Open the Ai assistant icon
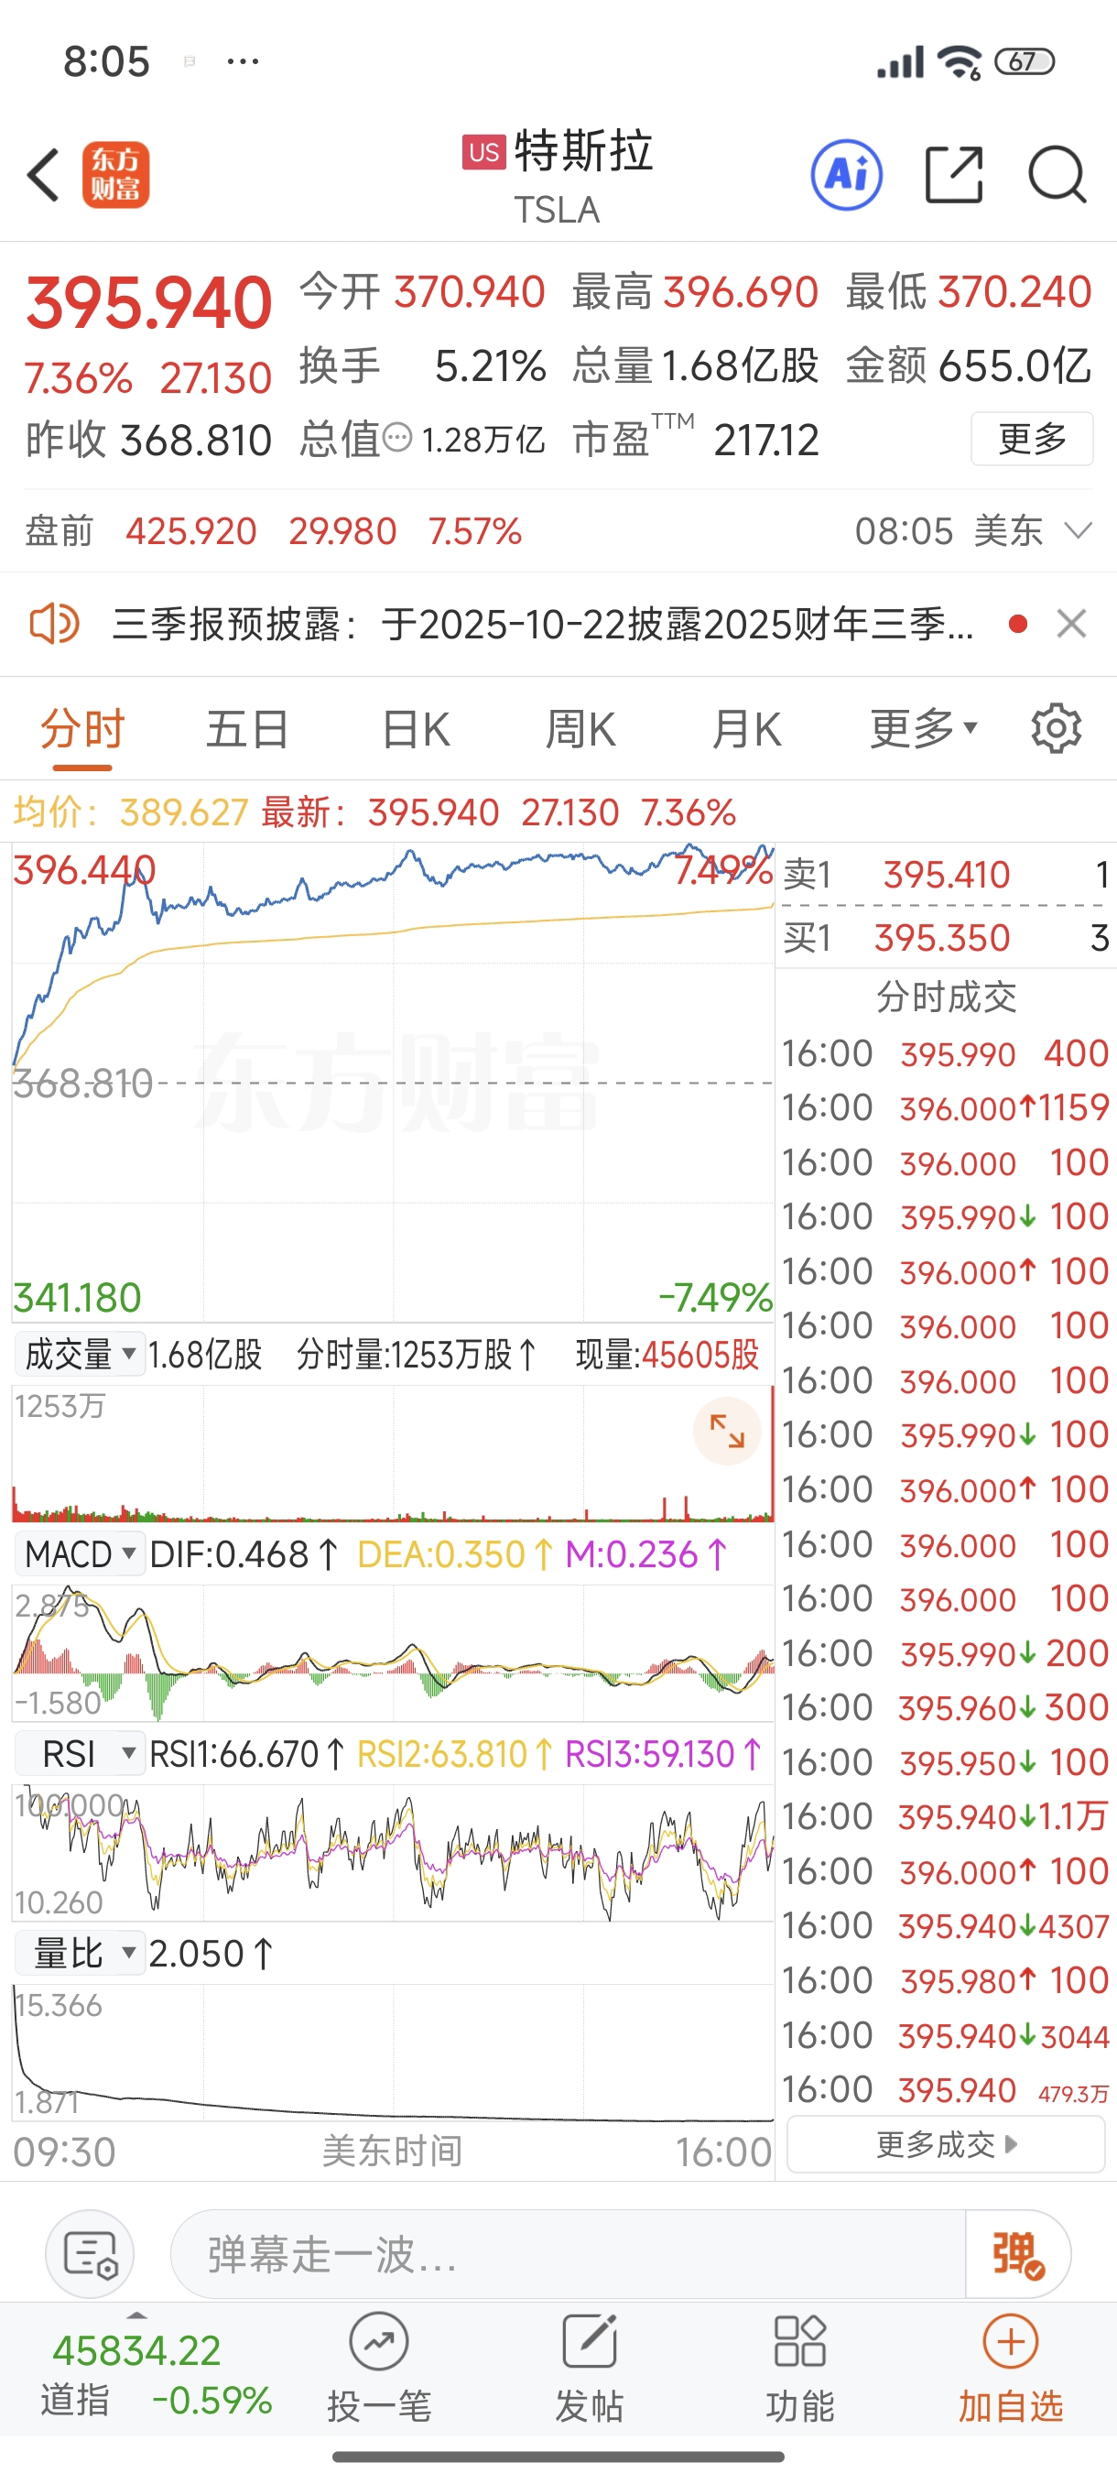 846,176
